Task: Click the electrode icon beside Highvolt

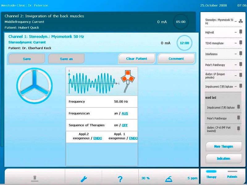Action: (241, 32)
